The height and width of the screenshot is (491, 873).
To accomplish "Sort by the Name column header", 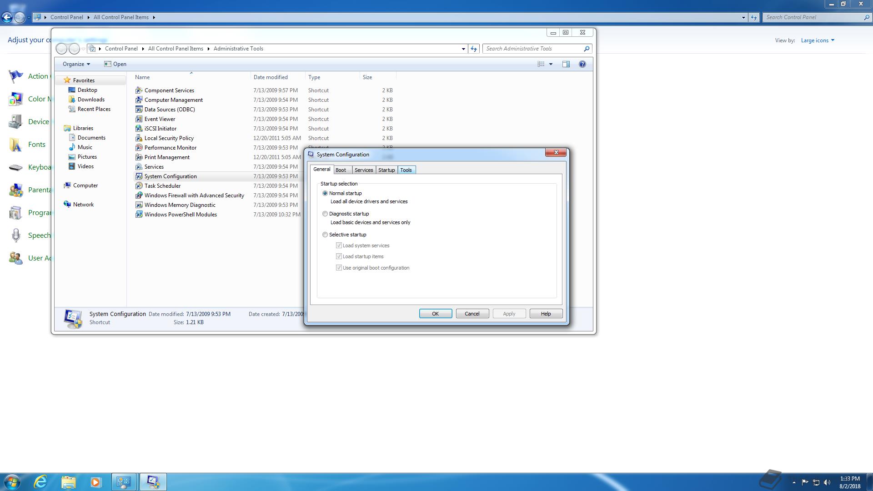I will click(191, 77).
